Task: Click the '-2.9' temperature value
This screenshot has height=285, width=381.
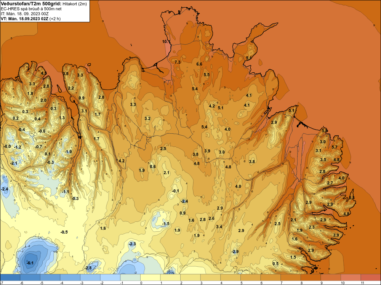Action: point(235,252)
